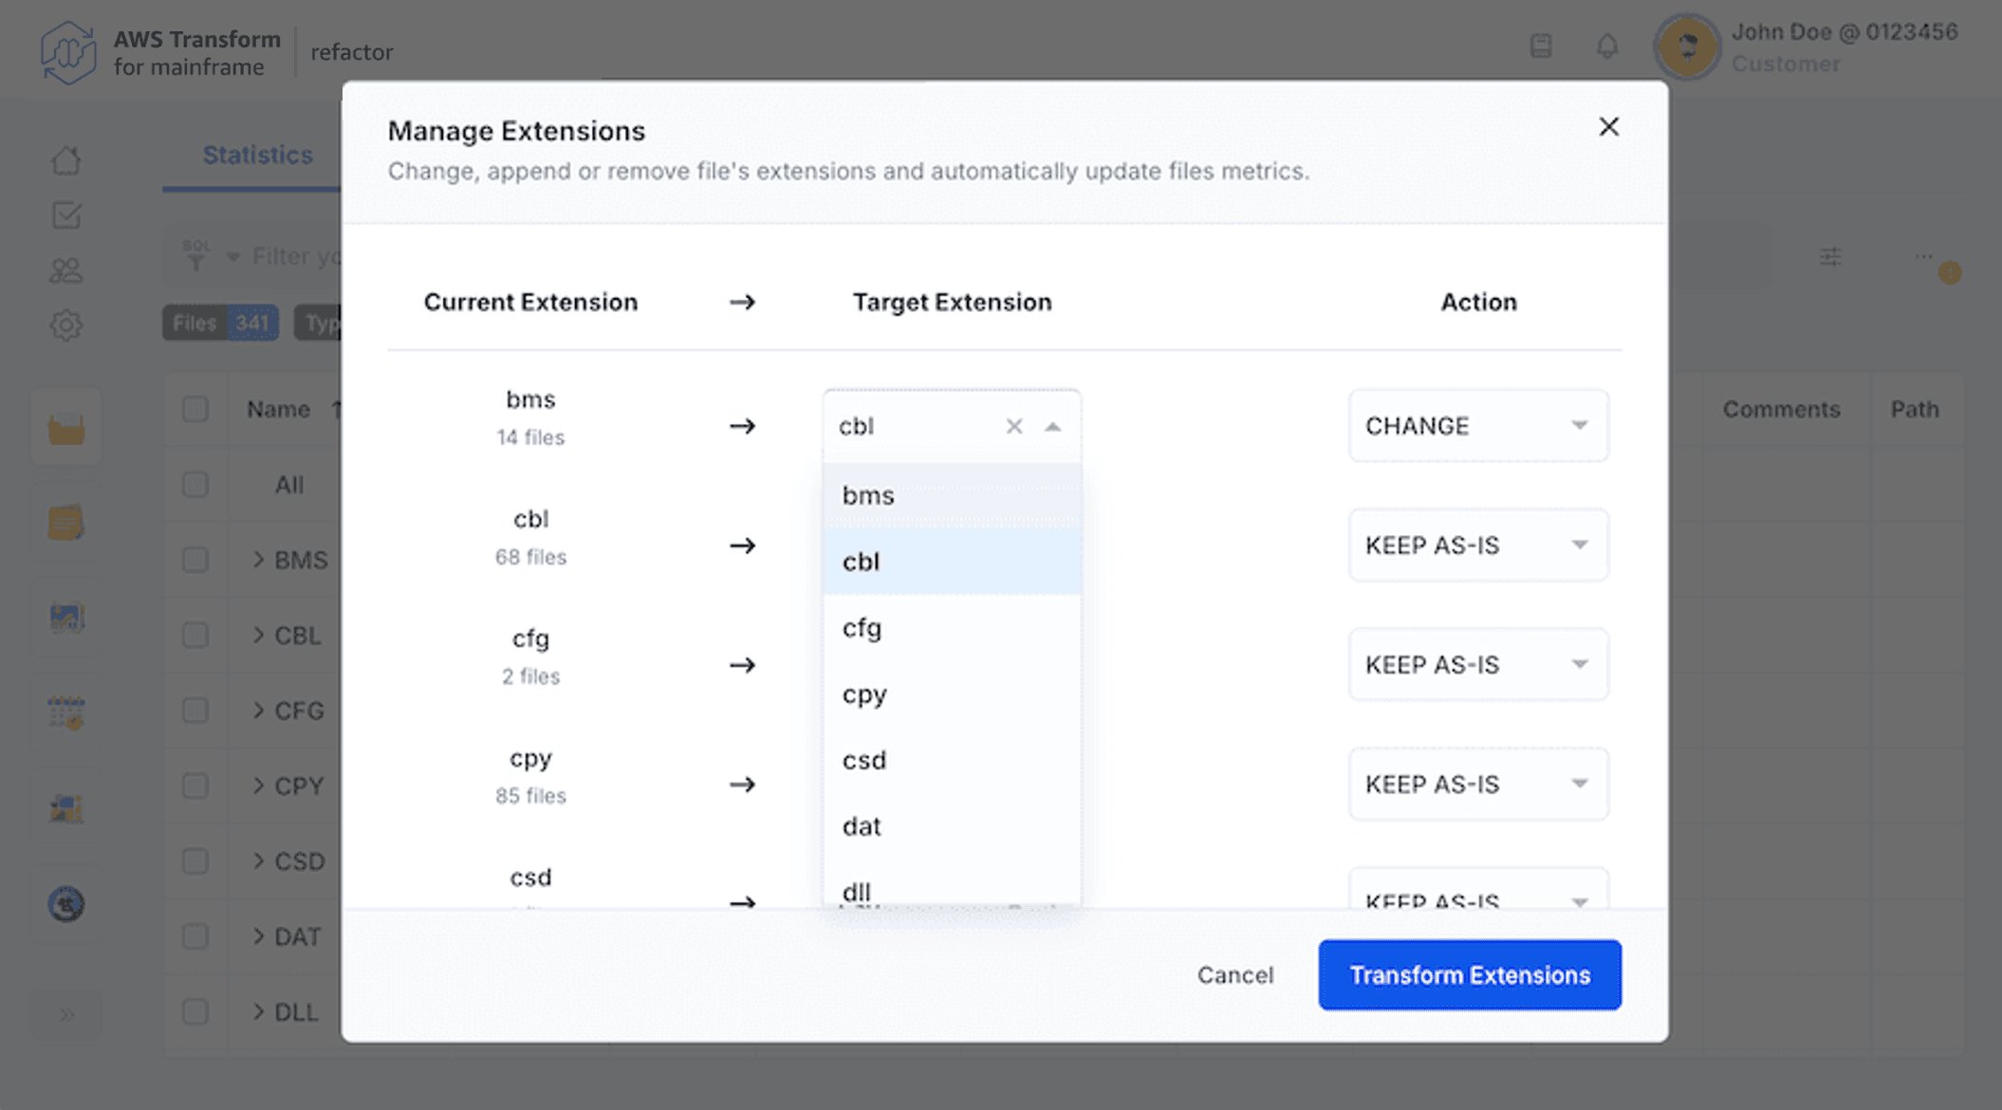Open the tasks checklist sidebar icon
Image resolution: width=2002 pixels, height=1110 pixels.
[65, 215]
